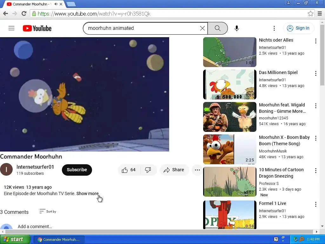Open a new tab button
Viewport: 325px width, 244px height.
(x=71, y=4)
